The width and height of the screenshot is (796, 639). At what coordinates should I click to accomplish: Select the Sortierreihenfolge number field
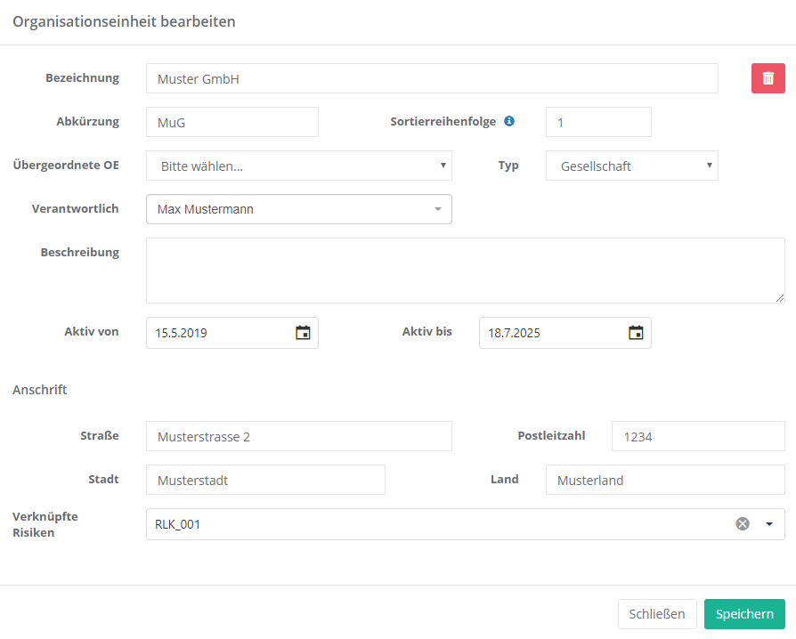coord(598,122)
